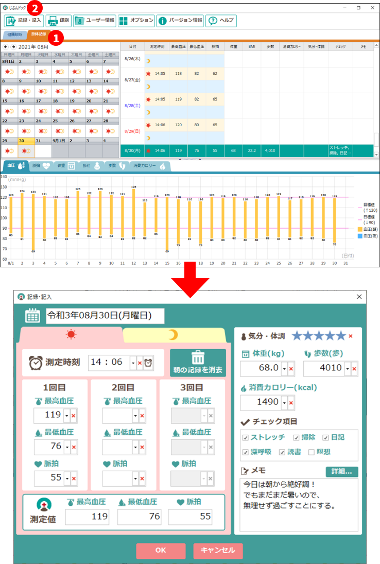Click the 印刷 print button
This screenshot has width=380, height=564.
click(59, 21)
